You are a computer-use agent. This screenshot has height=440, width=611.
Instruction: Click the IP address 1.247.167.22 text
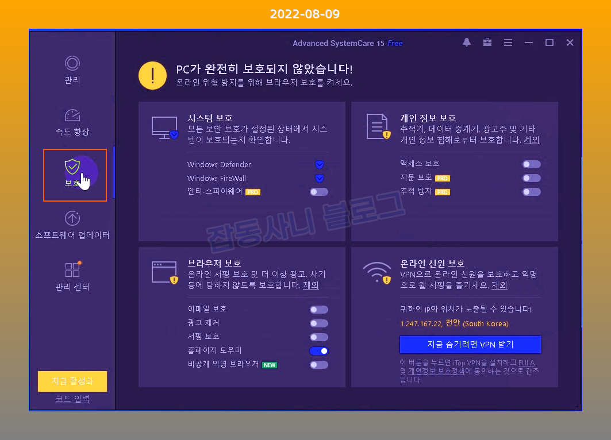click(x=421, y=323)
